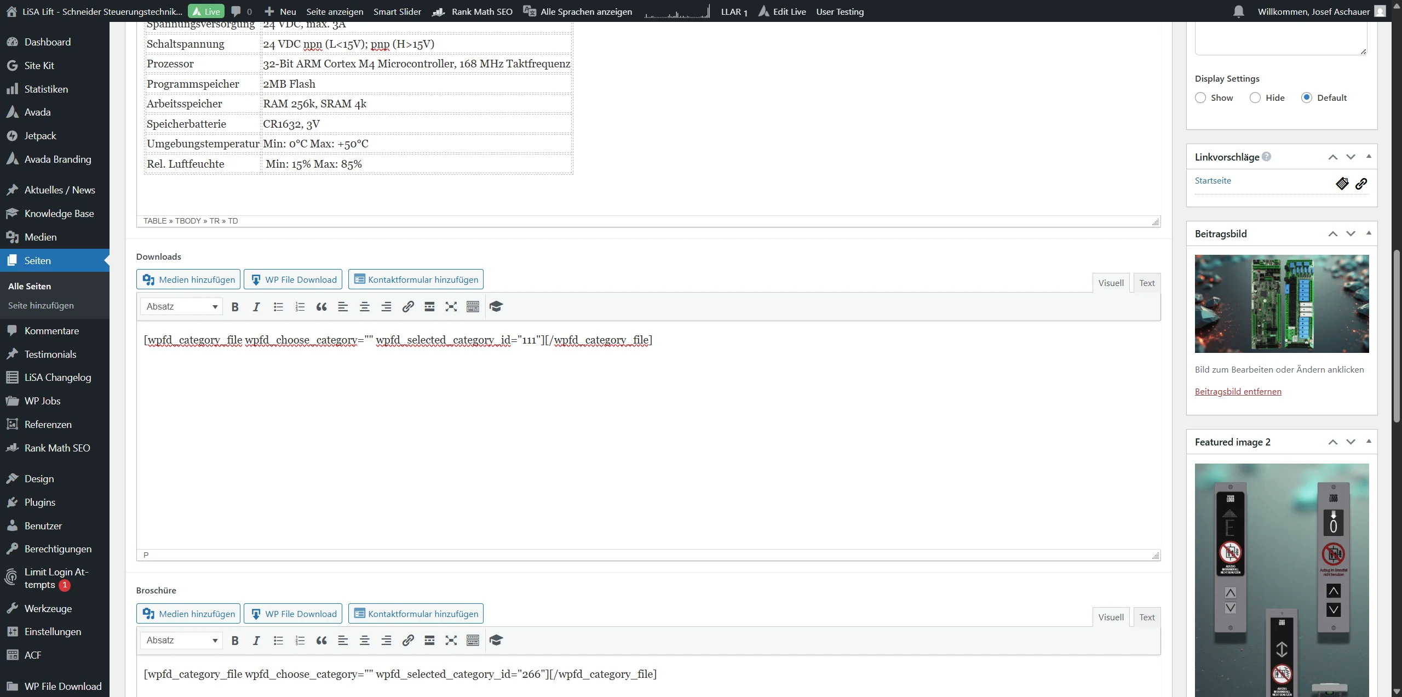This screenshot has width=1402, height=697.
Task: Select the Hide display setting
Action: (1255, 98)
